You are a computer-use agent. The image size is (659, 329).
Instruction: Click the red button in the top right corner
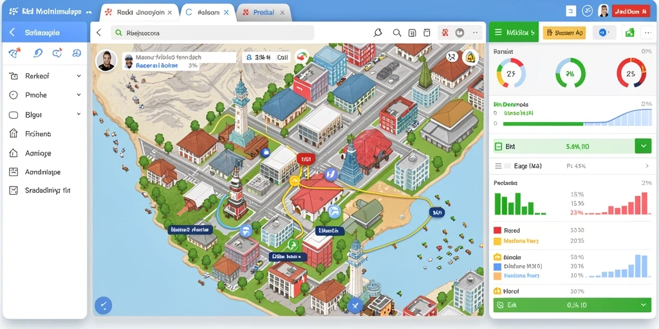[x=631, y=12]
